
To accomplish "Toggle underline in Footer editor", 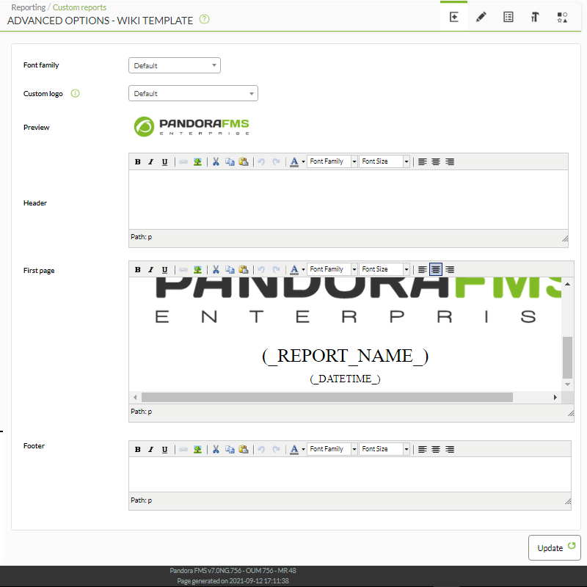I will (x=164, y=449).
